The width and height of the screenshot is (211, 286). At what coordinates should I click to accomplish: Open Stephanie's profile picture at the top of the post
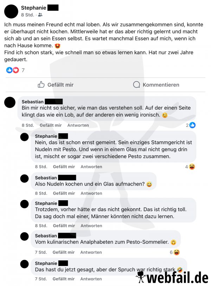tap(11, 11)
